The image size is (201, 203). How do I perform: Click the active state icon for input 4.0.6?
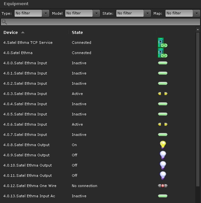162,124
